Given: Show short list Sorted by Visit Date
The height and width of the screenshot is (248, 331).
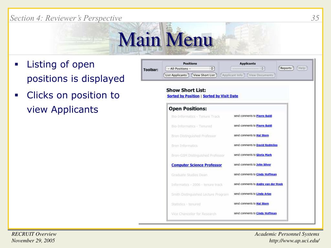Looking at the screenshot, I should tap(220, 96).
